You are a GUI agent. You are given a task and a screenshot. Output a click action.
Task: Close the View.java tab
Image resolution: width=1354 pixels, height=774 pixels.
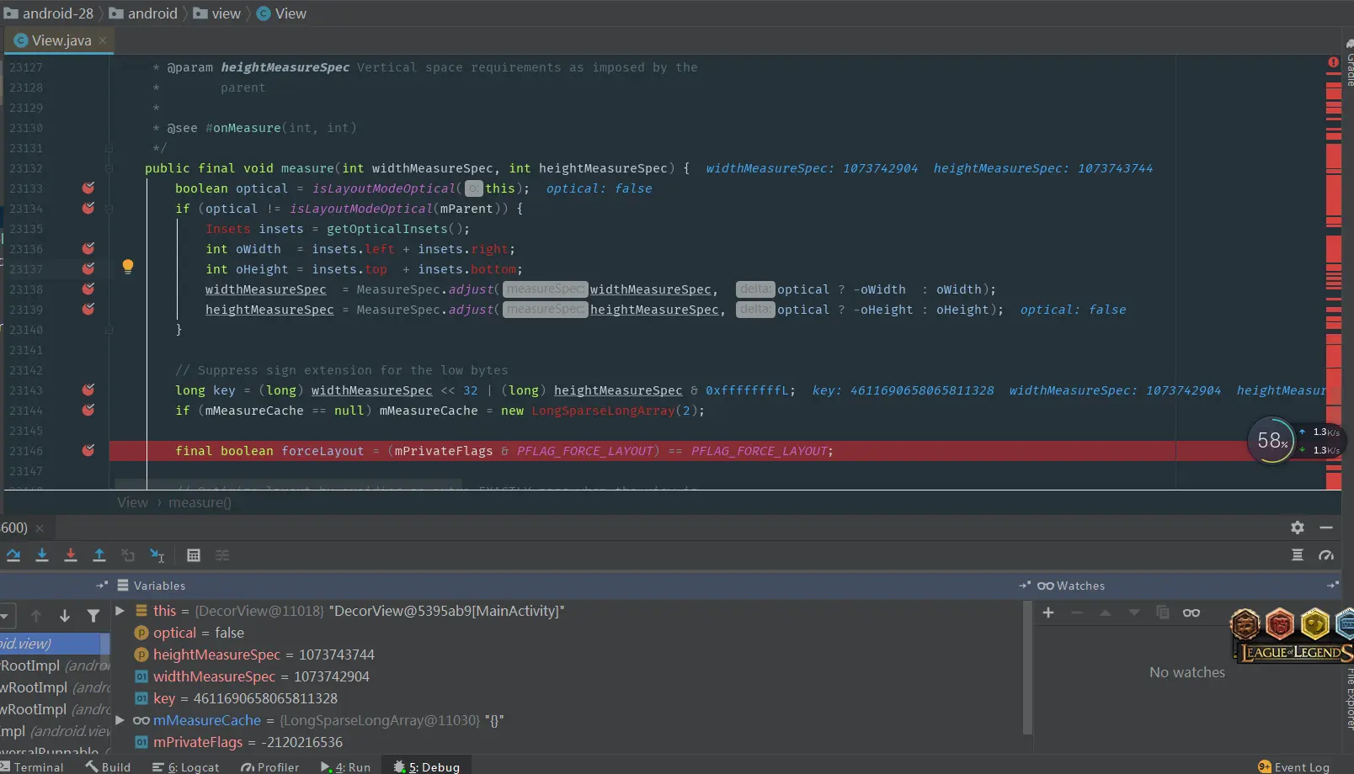coord(103,40)
